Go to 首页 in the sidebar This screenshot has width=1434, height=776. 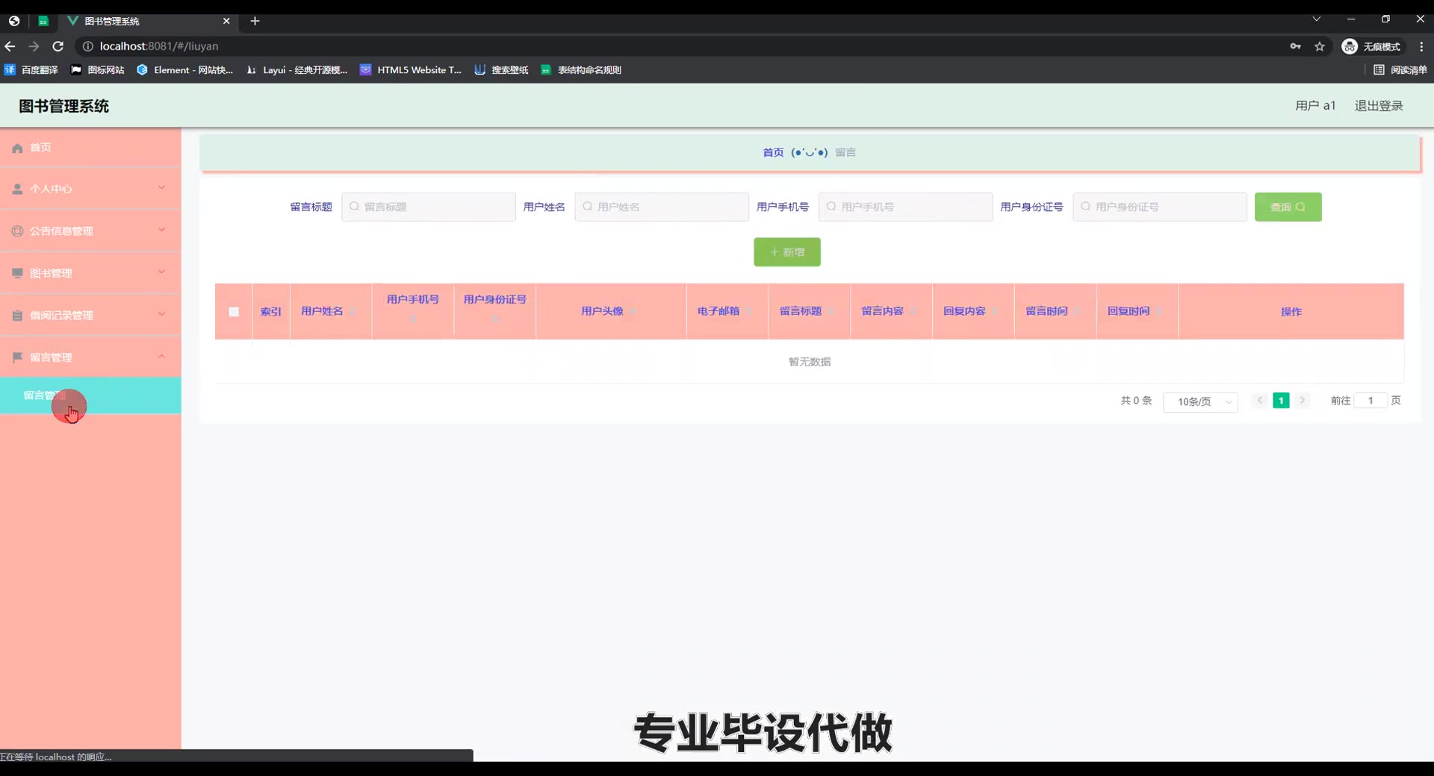[90, 148]
